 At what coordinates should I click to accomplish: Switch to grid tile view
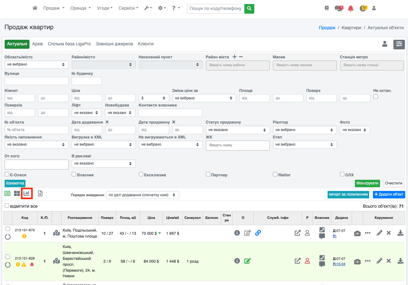[x=17, y=193]
